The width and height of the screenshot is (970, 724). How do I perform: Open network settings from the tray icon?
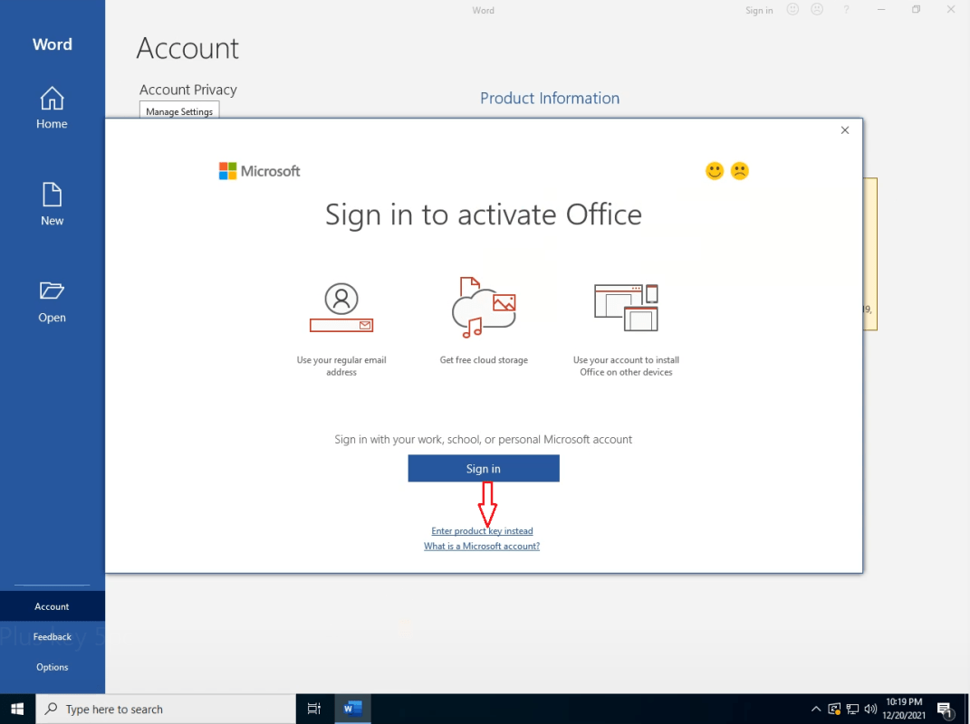852,709
